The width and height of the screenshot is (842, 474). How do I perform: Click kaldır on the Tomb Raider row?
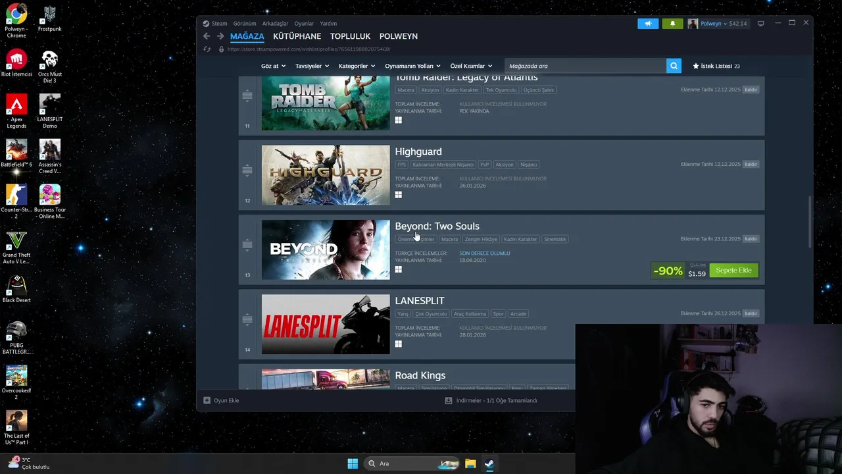751,90
